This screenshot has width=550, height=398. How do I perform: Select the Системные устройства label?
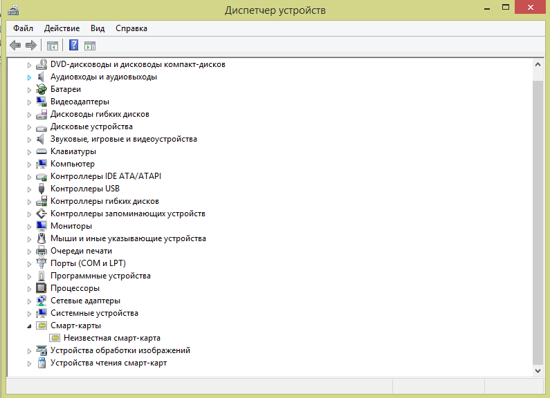coord(94,313)
